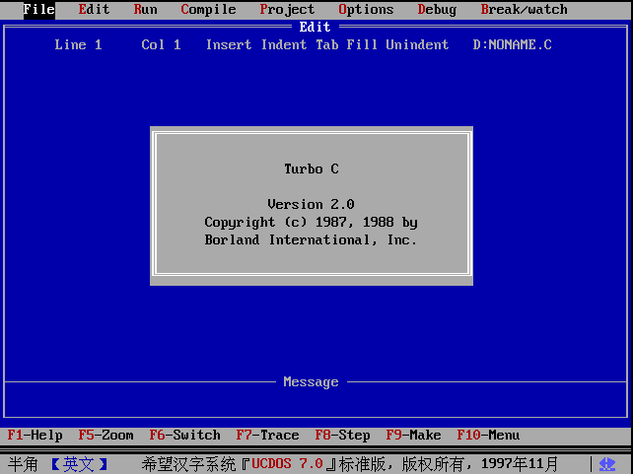Click the Message window title
Screen dimensions: 633x474
pyautogui.click(x=311, y=381)
